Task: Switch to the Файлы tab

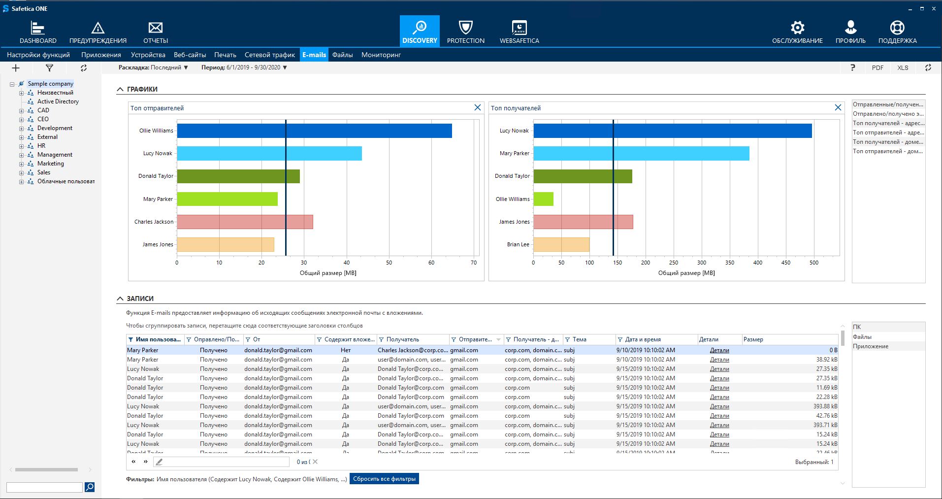Action: tap(342, 55)
